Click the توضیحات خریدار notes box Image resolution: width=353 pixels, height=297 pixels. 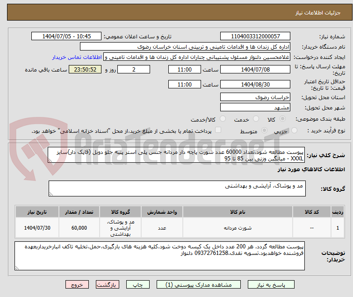click(x=159, y=256)
